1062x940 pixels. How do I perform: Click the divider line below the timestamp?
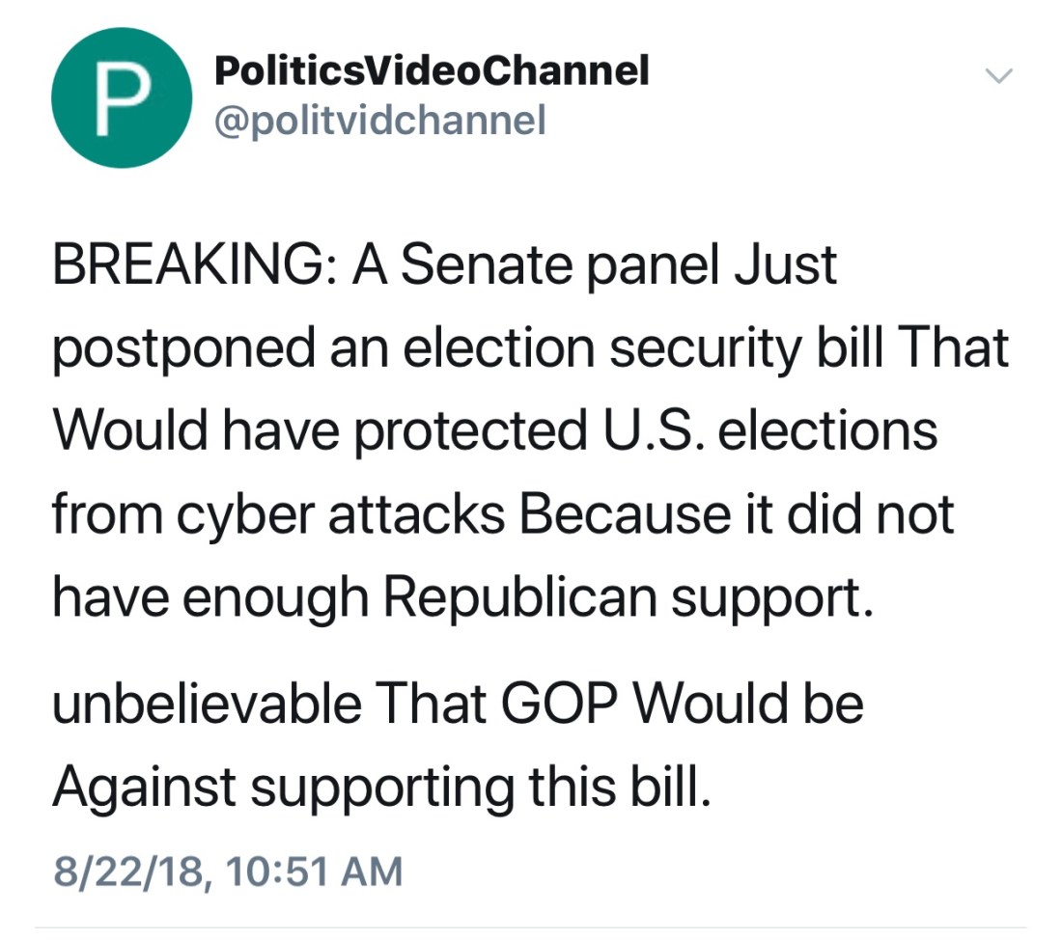pos(531,928)
